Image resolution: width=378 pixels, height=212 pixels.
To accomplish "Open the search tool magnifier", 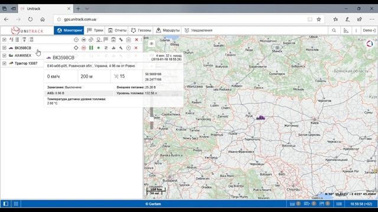I will [x=334, y=30].
